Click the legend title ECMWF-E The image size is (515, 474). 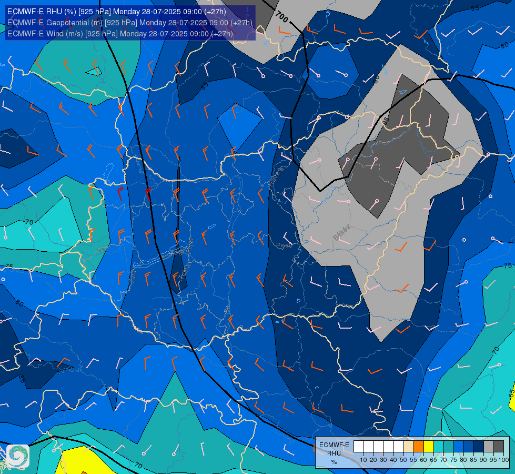point(334,445)
